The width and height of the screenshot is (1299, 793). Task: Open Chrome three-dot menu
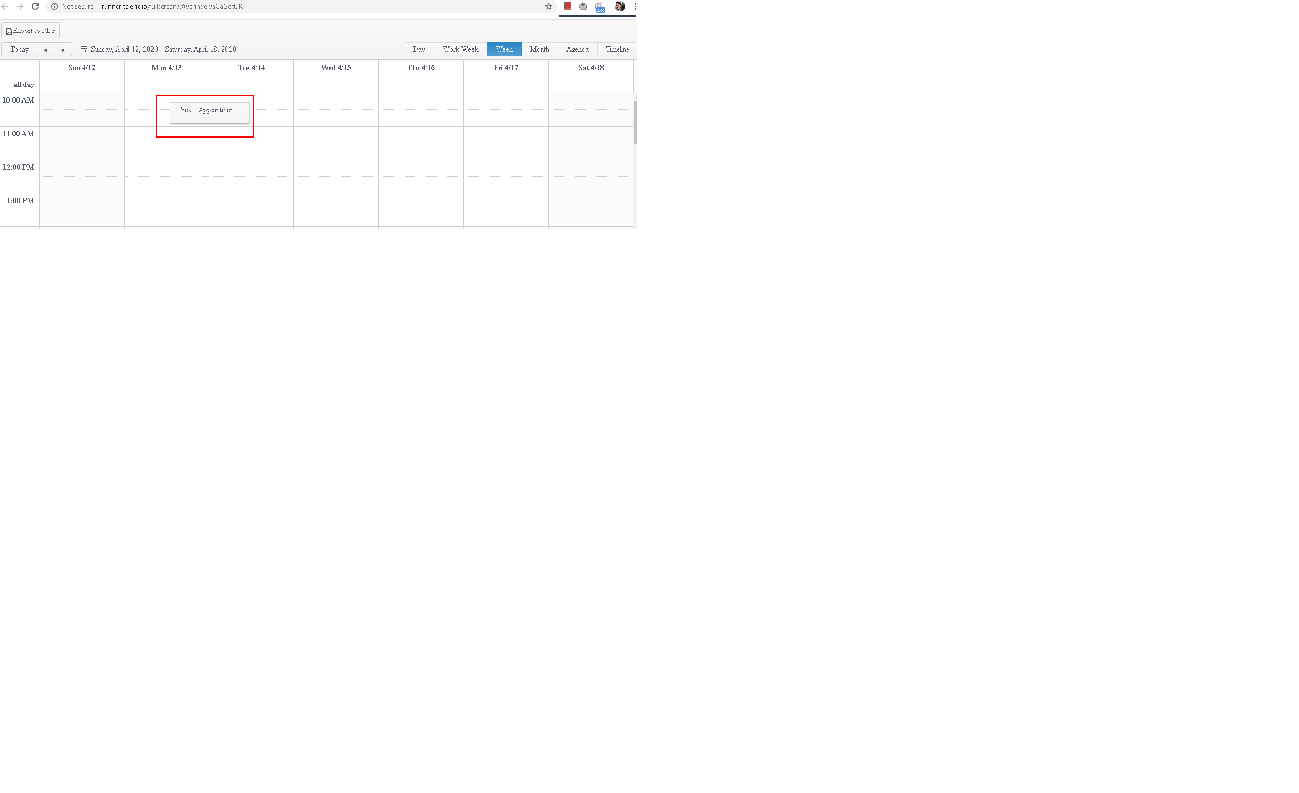pyautogui.click(x=635, y=6)
